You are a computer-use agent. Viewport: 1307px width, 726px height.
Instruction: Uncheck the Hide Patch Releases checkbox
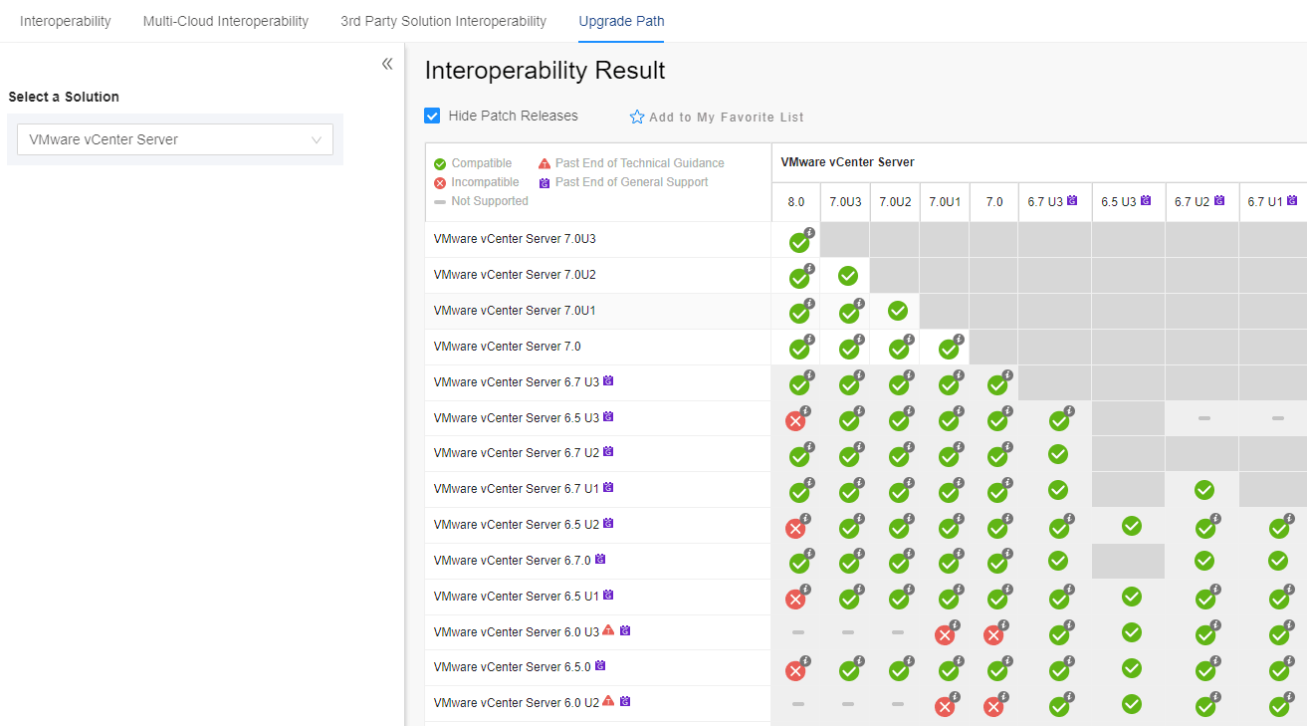432,116
